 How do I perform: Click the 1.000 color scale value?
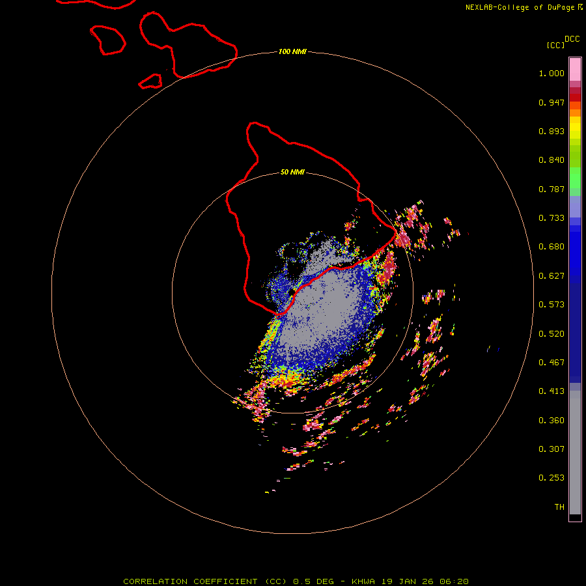[x=551, y=73]
